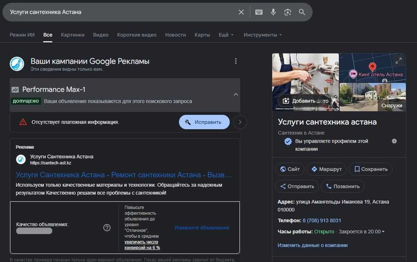
Task: Open search by image camera icon
Action: pyautogui.click(x=287, y=12)
